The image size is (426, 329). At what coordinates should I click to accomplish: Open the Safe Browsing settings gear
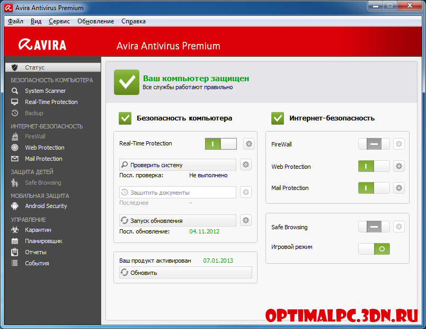(x=399, y=227)
